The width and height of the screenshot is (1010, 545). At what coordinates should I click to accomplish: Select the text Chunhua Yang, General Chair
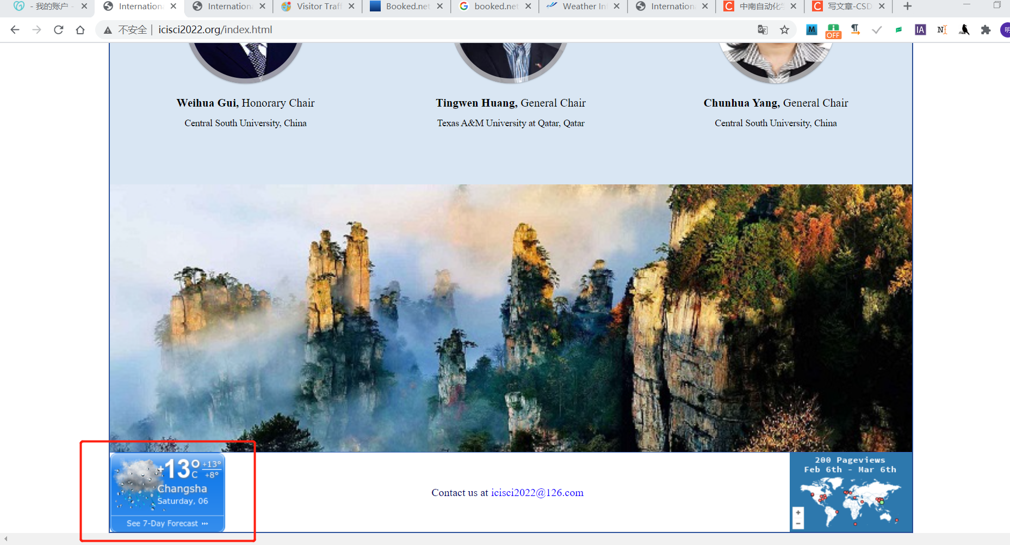pyautogui.click(x=776, y=103)
